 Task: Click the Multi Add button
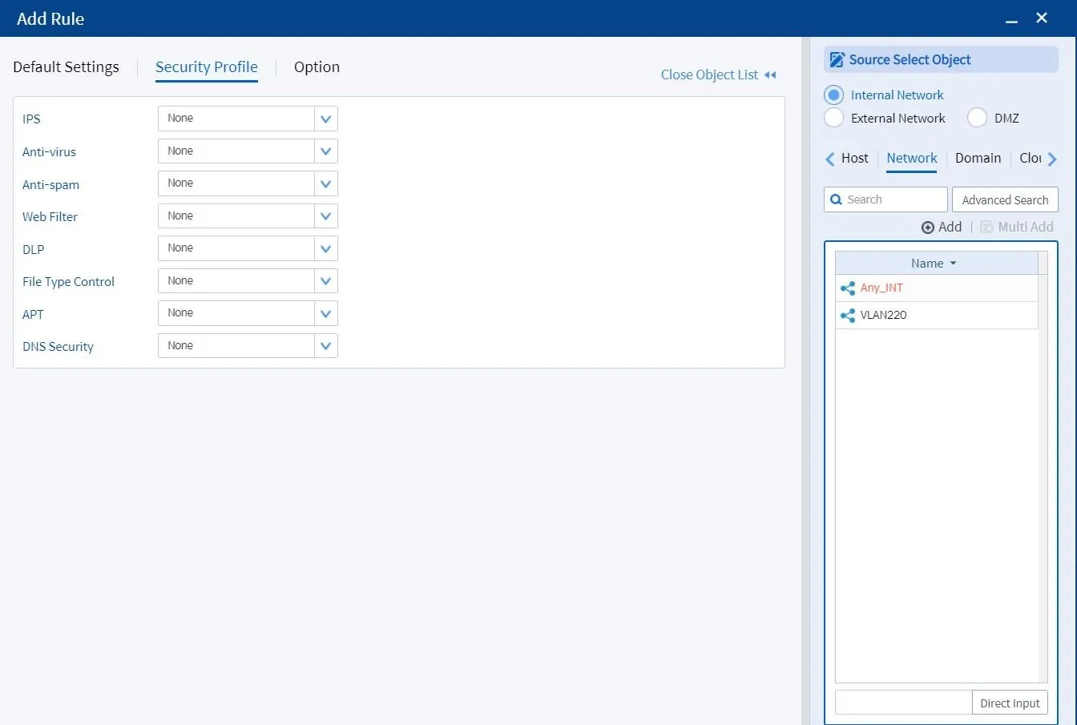[x=1017, y=228]
